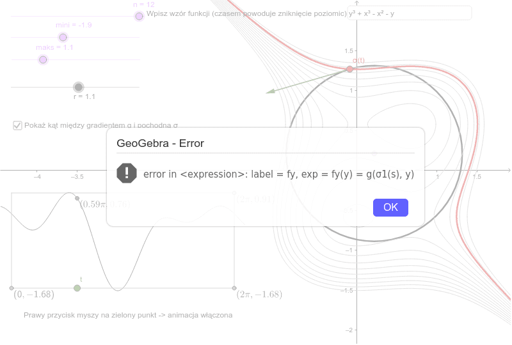The image size is (512, 345).
Task: Click the mini = -1.9 slider handle
Action: tap(63, 38)
